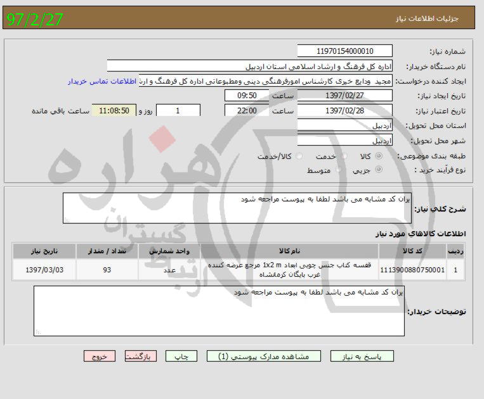Click product code 1113900880750001 cell
484x399 pixels.
[412, 270]
